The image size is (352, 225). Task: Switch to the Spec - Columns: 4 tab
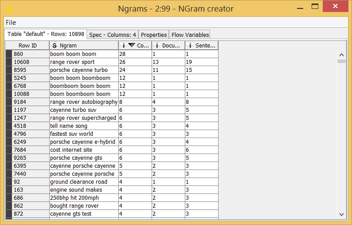pyautogui.click(x=113, y=35)
